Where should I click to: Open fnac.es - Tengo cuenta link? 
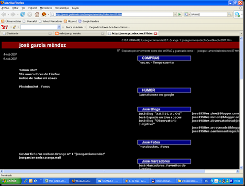[x=156, y=63]
